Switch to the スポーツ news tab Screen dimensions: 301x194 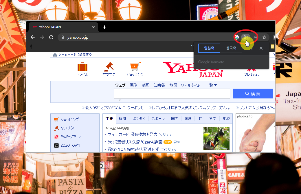(158, 119)
